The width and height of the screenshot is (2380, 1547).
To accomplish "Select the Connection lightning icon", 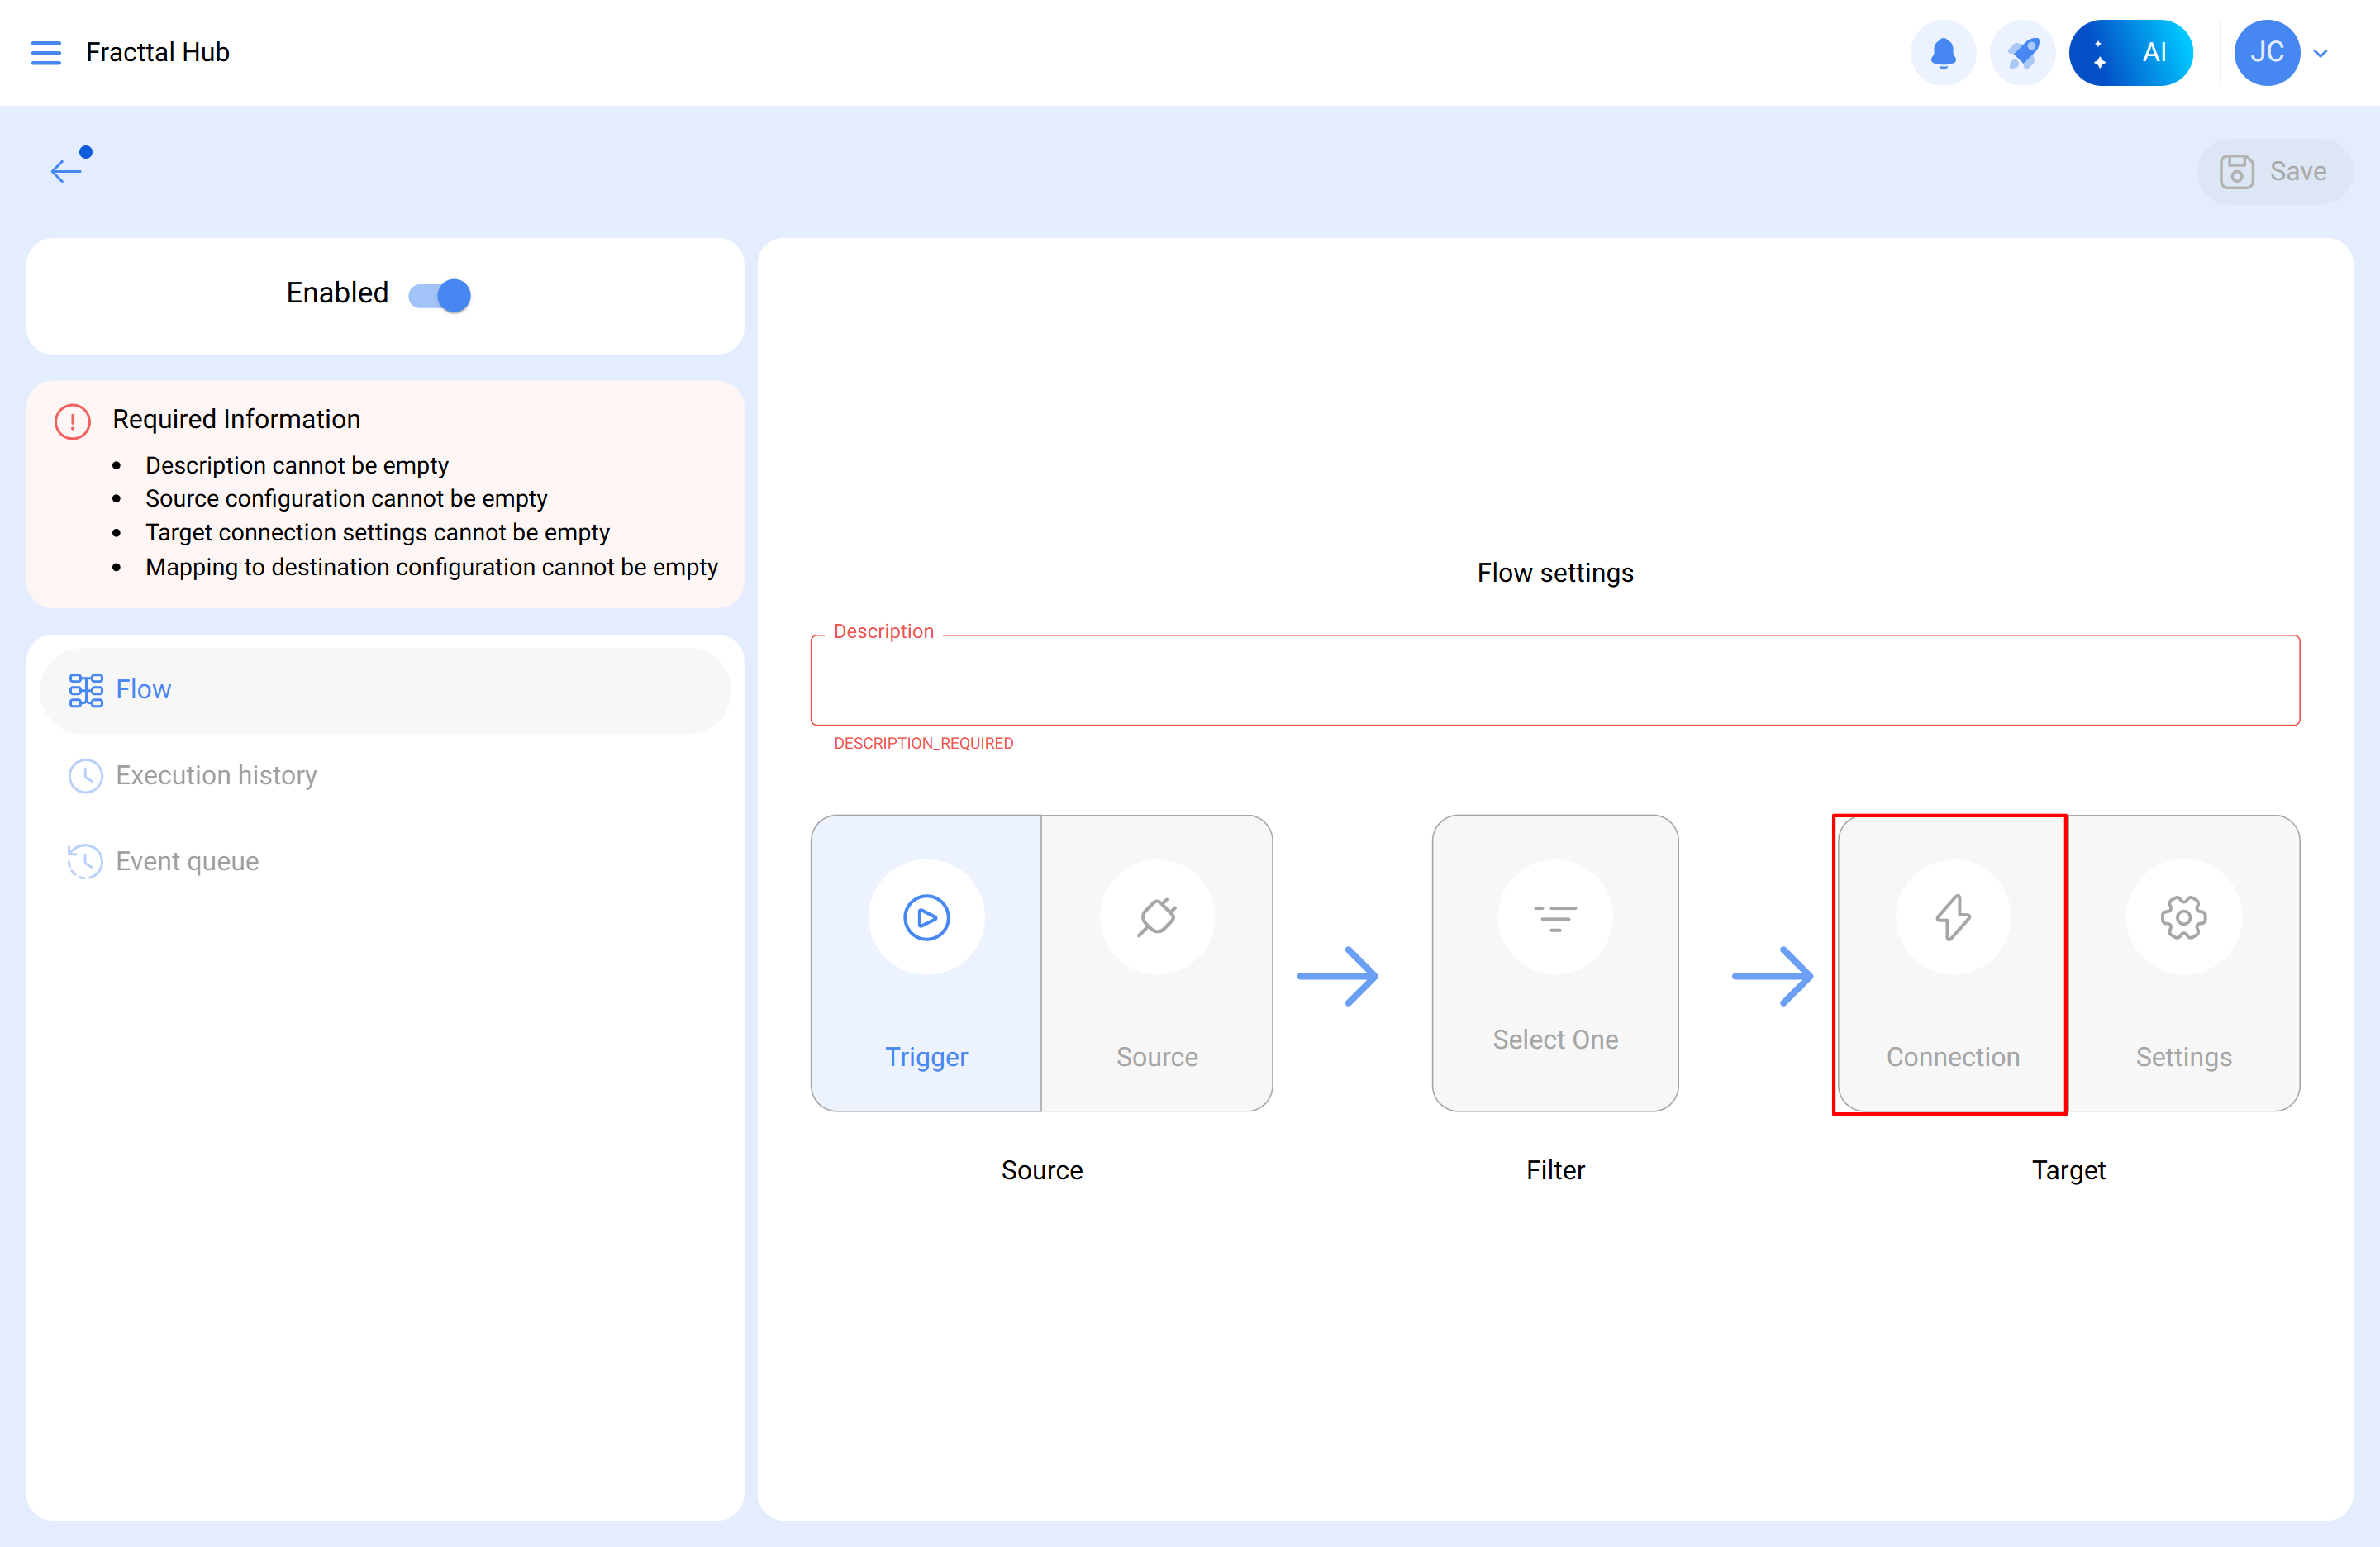I will 1952,917.
